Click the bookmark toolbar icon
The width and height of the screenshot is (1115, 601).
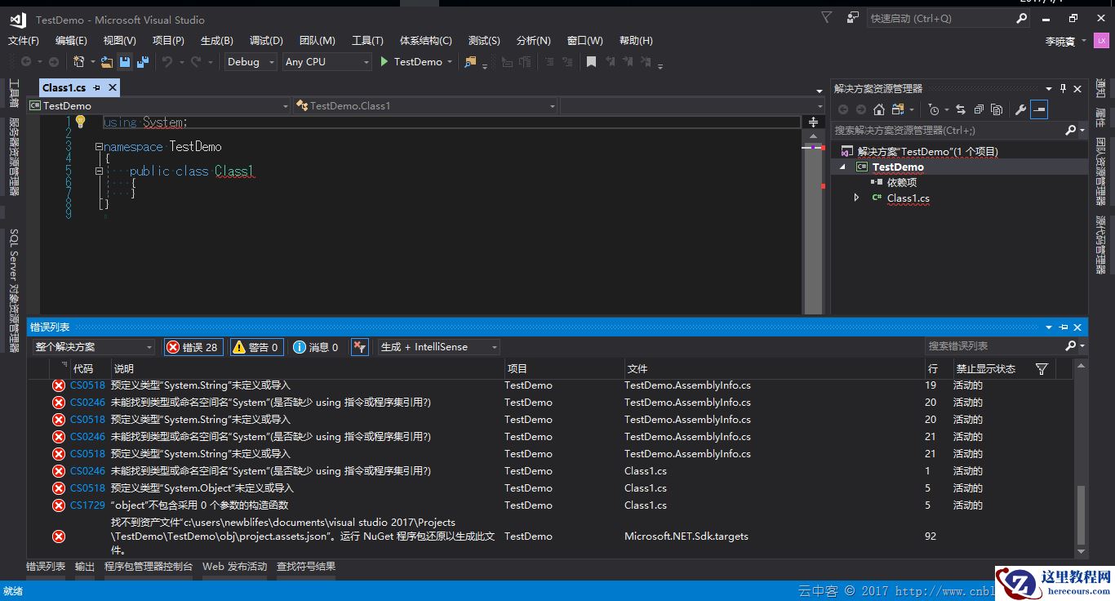click(x=591, y=62)
